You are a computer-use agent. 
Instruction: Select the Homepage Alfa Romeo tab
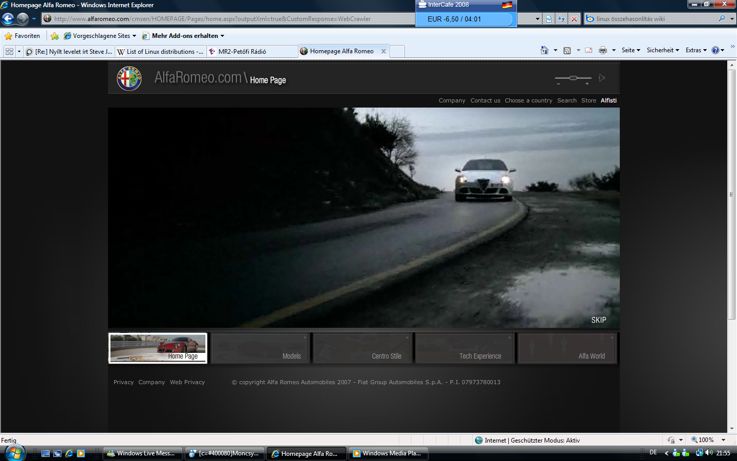(x=342, y=51)
